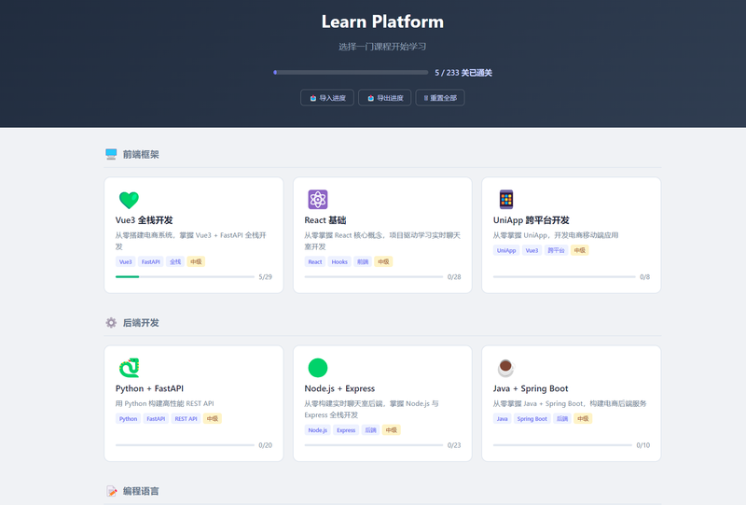Click the 0/28 progress count on React card

tap(454, 277)
